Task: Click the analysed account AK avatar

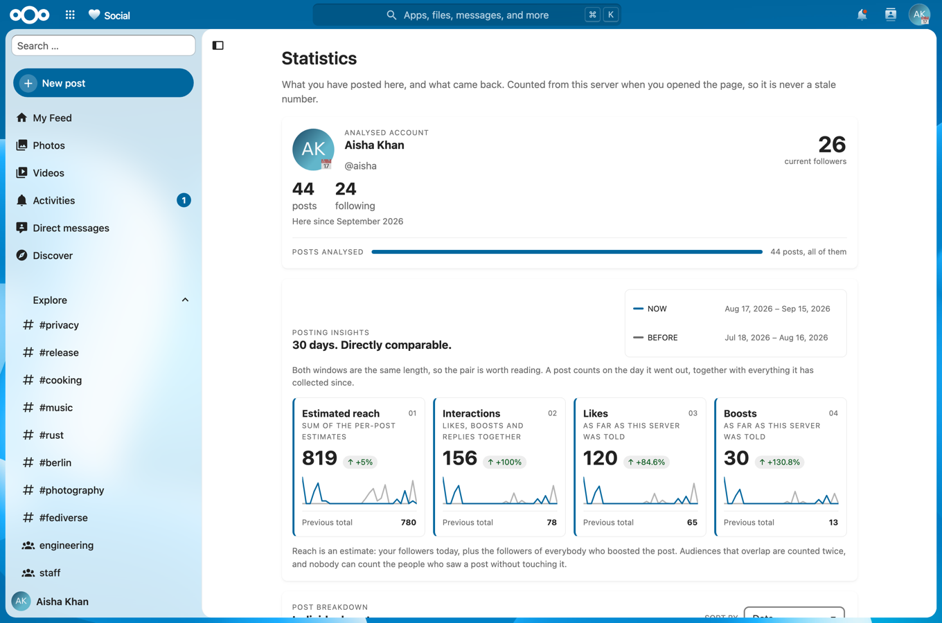Action: 313,150
